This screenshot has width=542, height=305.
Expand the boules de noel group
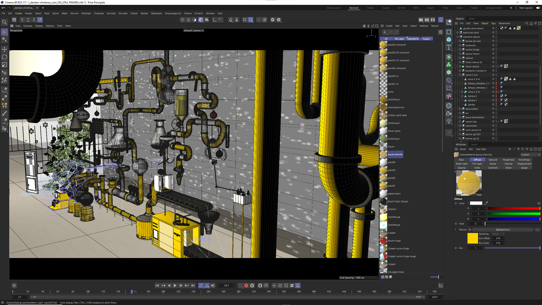pos(460,41)
